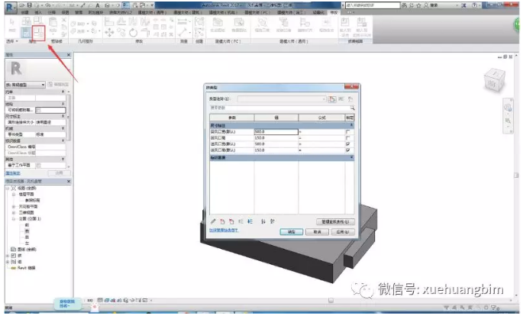This screenshot has width=523, height=316.
Task: Uncheck lock checkbox of second 500.0 parameter row
Action: coord(348,144)
